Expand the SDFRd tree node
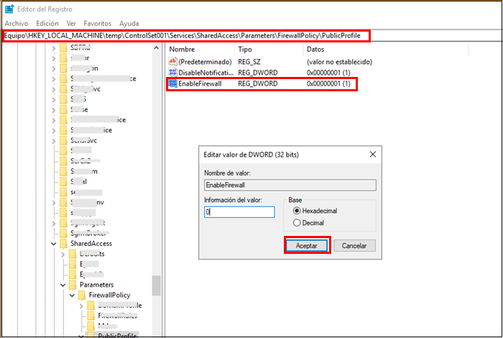Viewport: 503px width, 338px height. coord(54,48)
